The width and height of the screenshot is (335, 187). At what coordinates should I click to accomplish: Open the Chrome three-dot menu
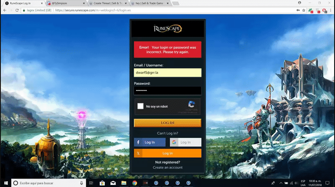331,10
